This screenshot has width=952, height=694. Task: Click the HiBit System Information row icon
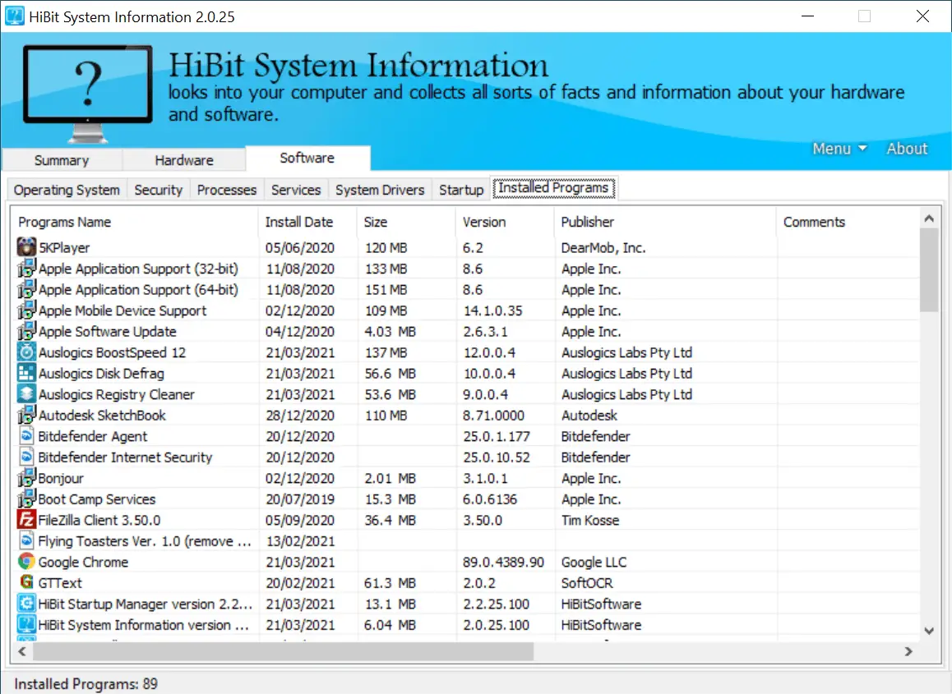(26, 624)
